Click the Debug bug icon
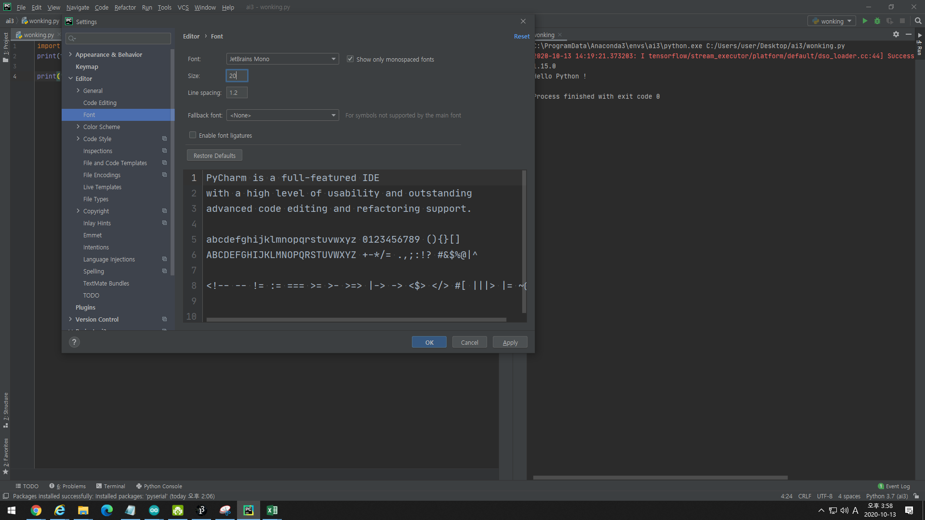925x520 pixels. 877,21
